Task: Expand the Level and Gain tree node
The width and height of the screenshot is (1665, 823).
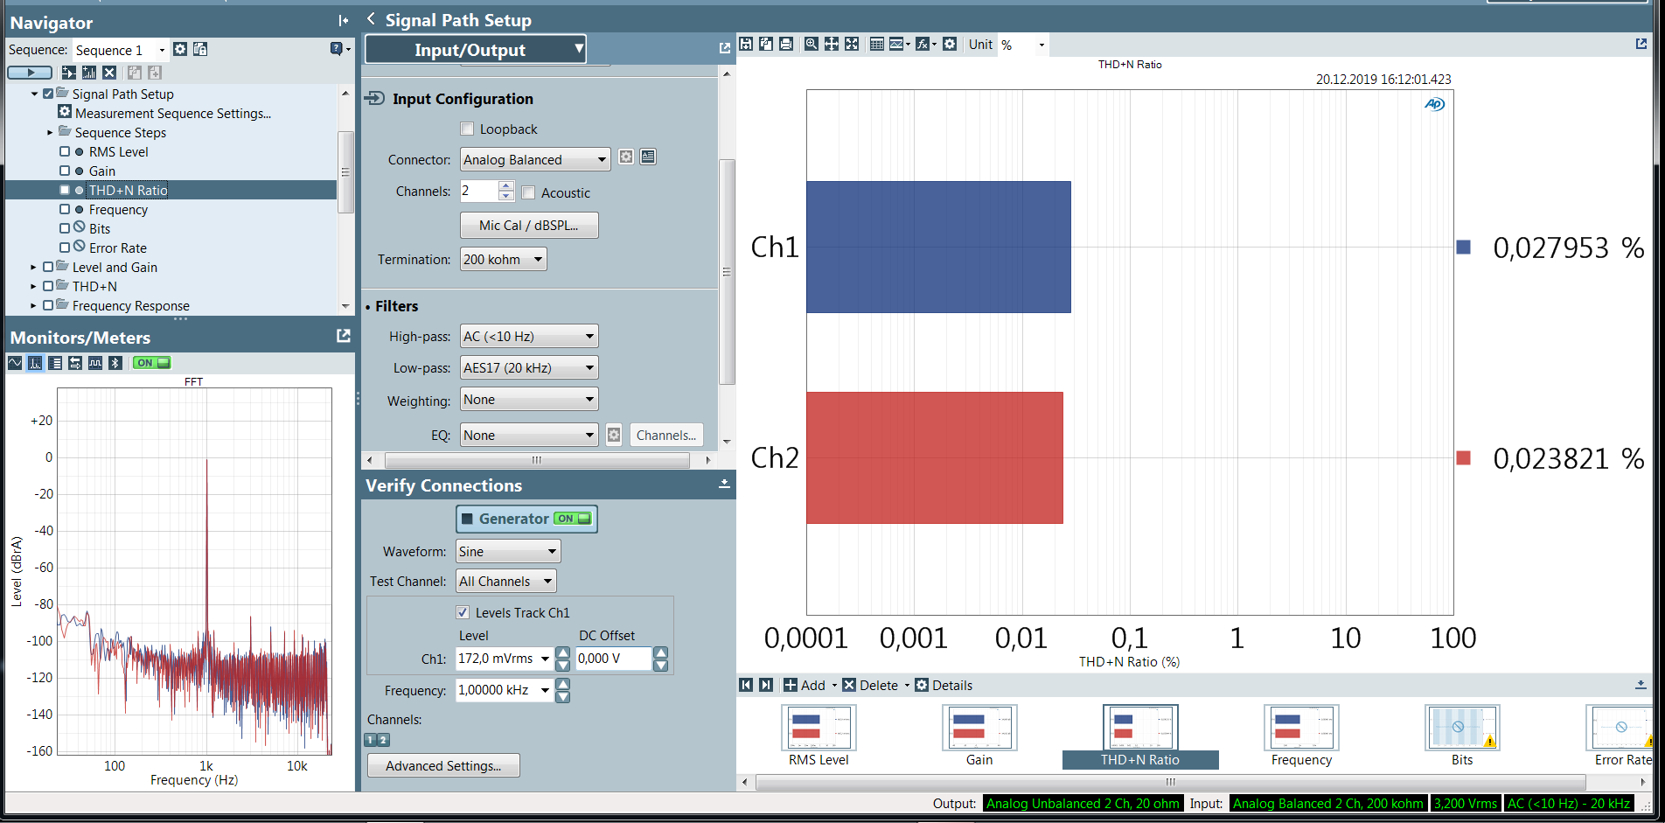Action: 33,268
